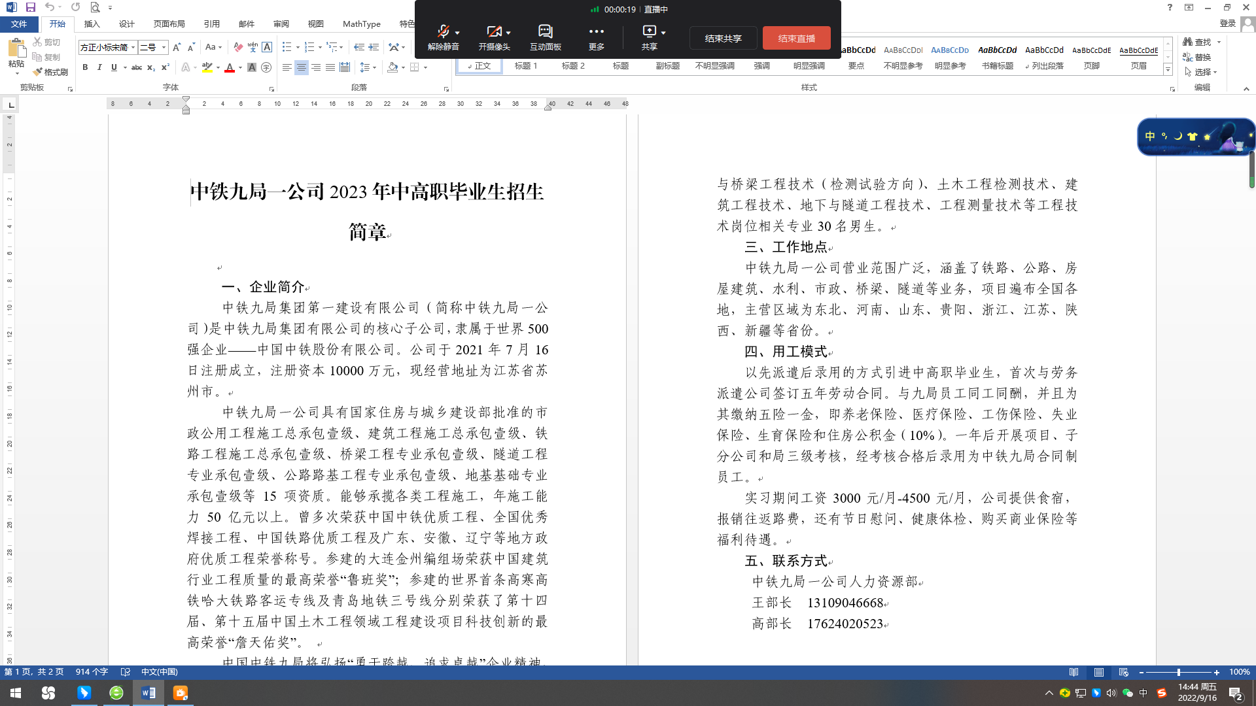Expand the styles gallery More arrow
The image size is (1256, 706).
click(x=1168, y=69)
